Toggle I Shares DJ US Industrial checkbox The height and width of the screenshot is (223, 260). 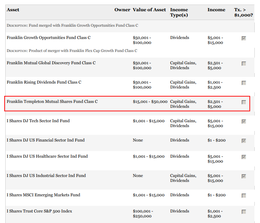[x=243, y=176]
